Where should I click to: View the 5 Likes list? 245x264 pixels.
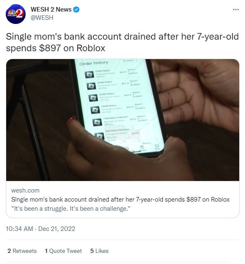pyautogui.click(x=99, y=251)
